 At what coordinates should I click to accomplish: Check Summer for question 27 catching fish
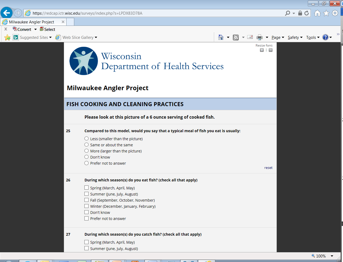tap(86, 248)
